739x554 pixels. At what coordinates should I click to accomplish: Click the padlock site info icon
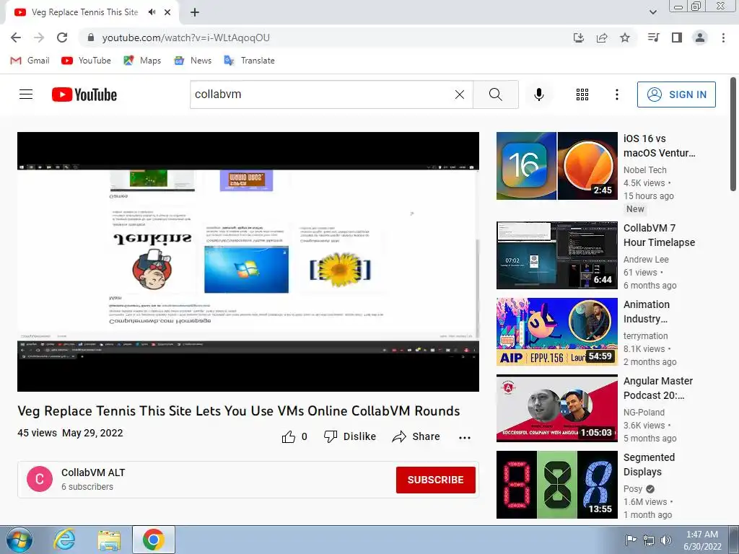click(x=91, y=38)
